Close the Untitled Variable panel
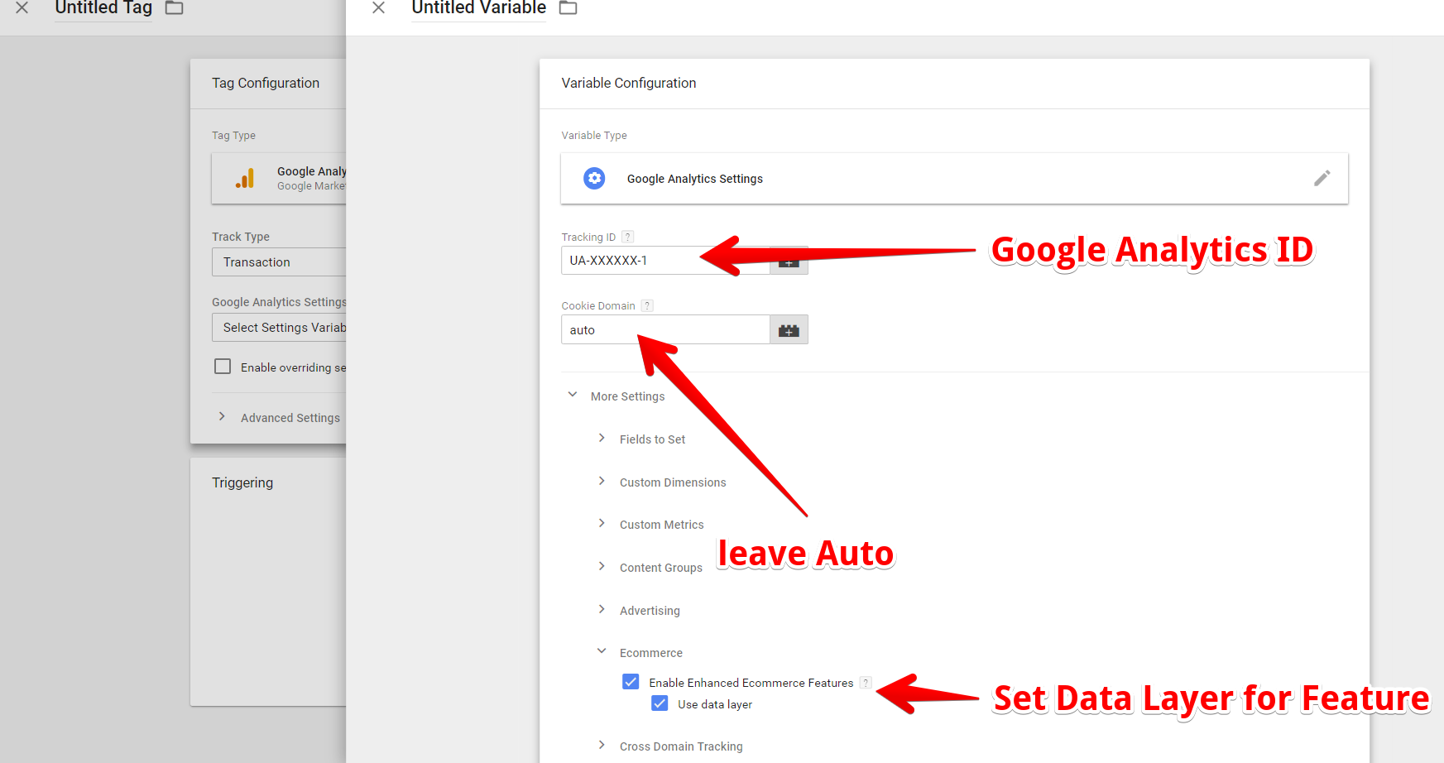The image size is (1444, 763). click(378, 7)
